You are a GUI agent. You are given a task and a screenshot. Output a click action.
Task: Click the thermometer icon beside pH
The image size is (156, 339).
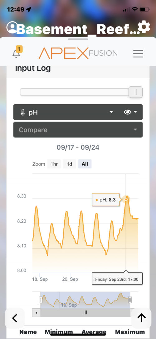pyautogui.click(x=23, y=112)
